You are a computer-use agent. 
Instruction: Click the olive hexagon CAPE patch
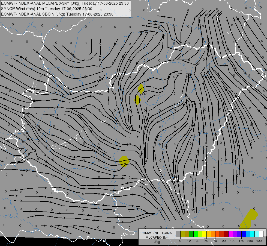[124, 161]
